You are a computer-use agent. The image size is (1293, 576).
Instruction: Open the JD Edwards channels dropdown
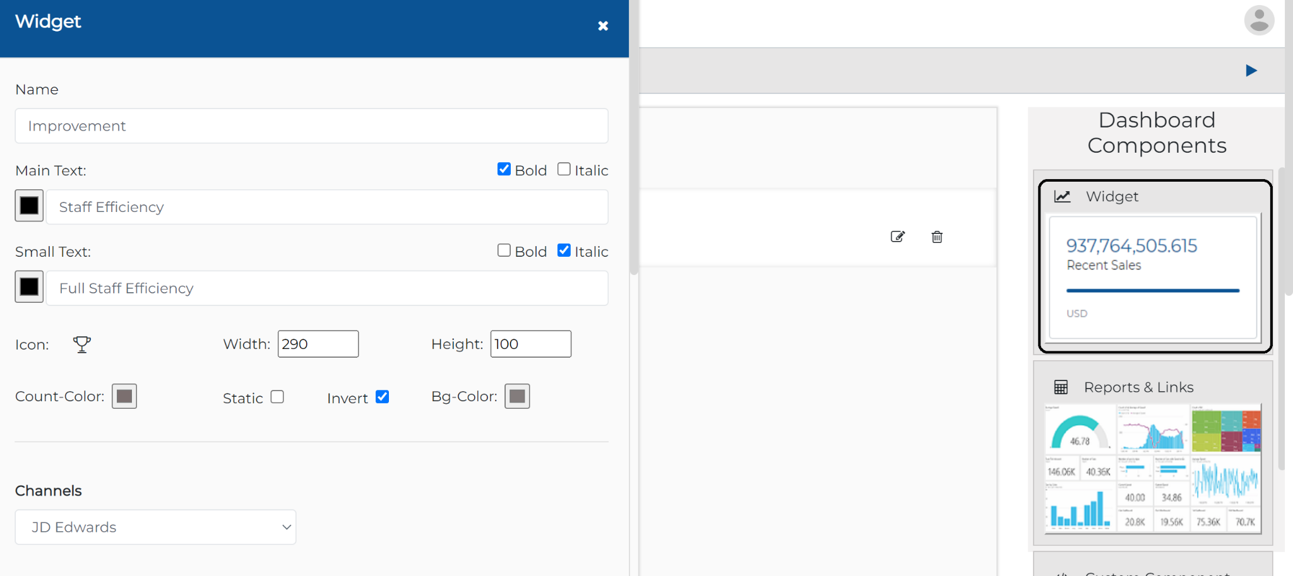[x=155, y=527]
